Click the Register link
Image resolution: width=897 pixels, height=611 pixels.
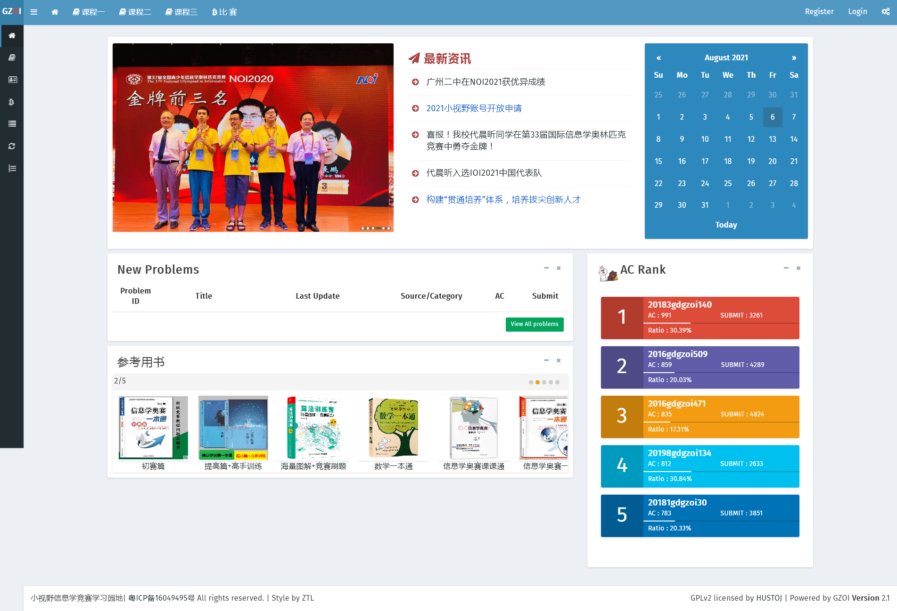coord(819,12)
